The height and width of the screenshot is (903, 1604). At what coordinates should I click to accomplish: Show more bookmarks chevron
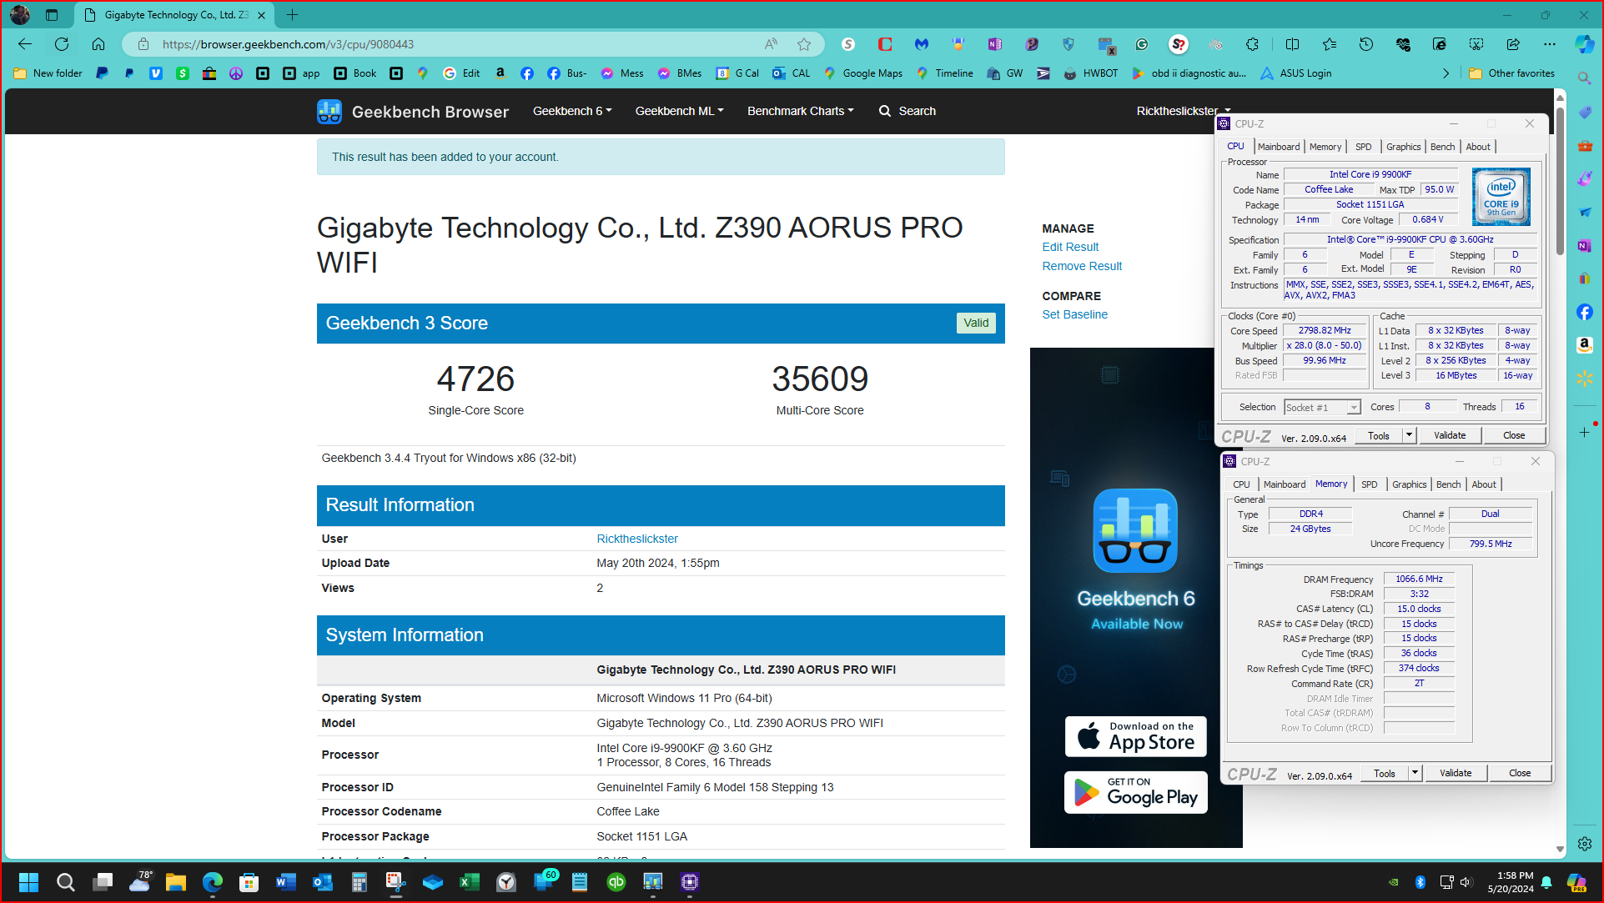coord(1446,73)
